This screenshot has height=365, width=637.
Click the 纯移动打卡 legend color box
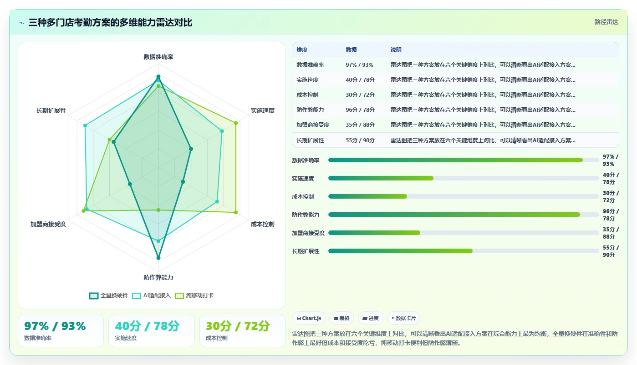coord(179,295)
